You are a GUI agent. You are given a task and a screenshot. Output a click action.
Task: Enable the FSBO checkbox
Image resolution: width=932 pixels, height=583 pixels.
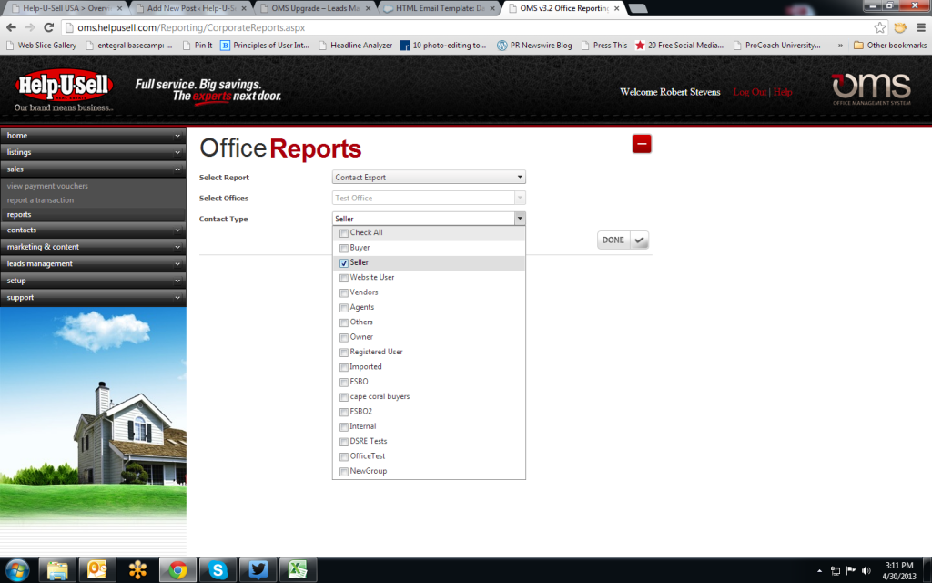tap(344, 382)
